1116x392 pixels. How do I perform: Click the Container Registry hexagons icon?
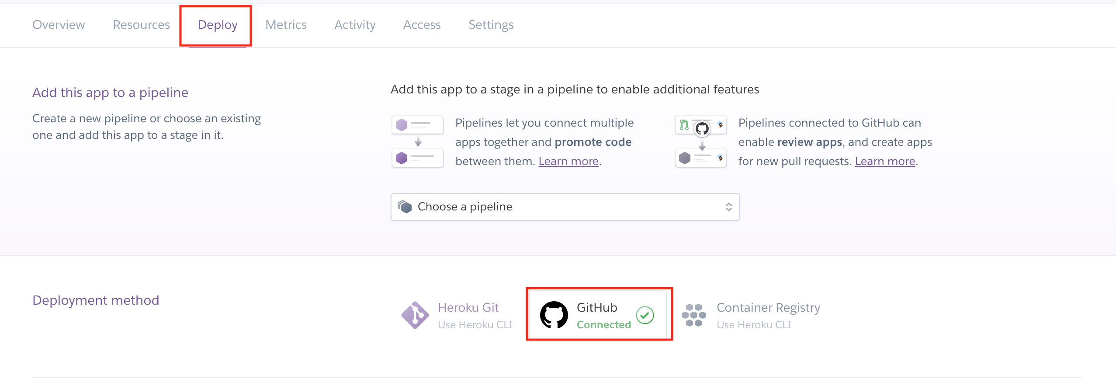click(x=693, y=315)
